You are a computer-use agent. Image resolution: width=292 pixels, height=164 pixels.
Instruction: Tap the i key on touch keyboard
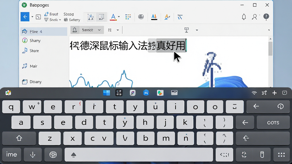tap(175, 107)
